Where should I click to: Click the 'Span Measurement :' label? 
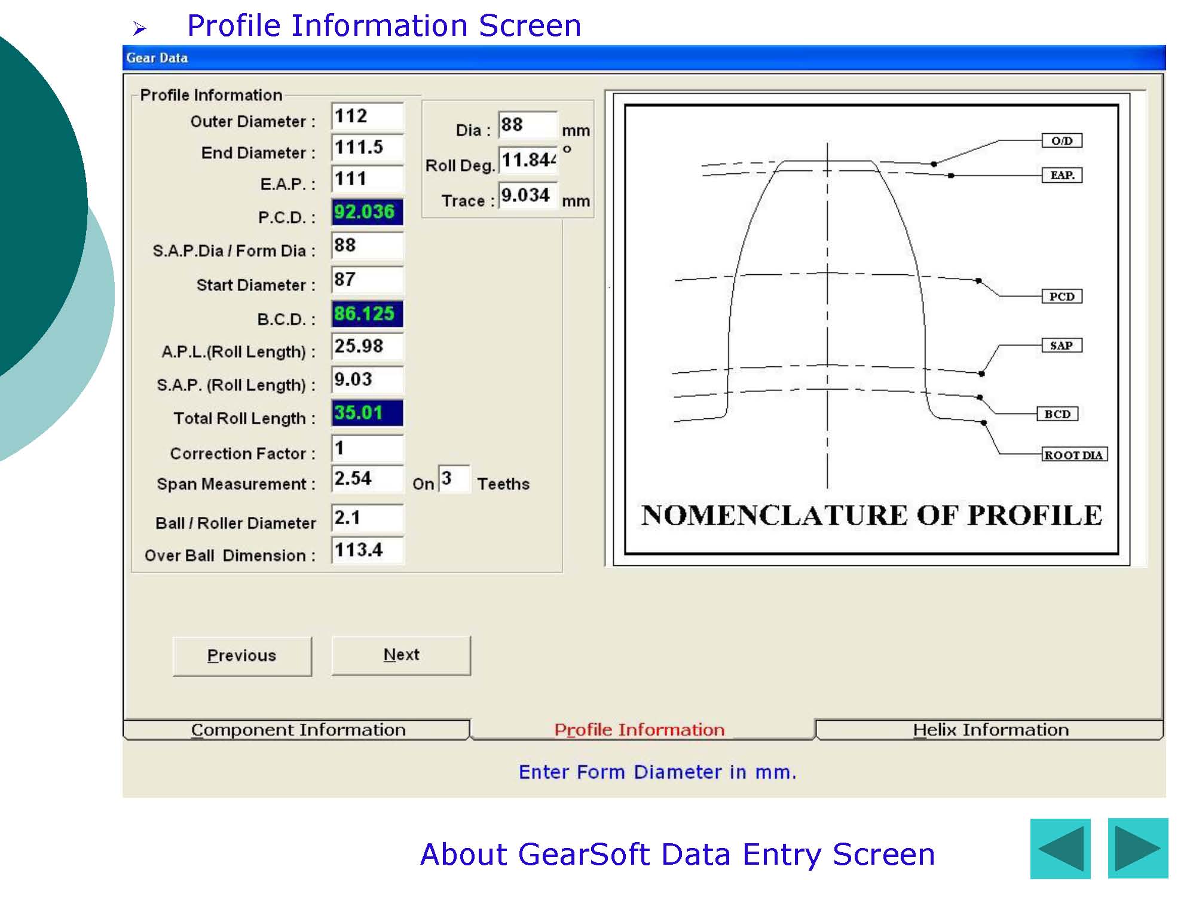pyautogui.click(x=236, y=484)
